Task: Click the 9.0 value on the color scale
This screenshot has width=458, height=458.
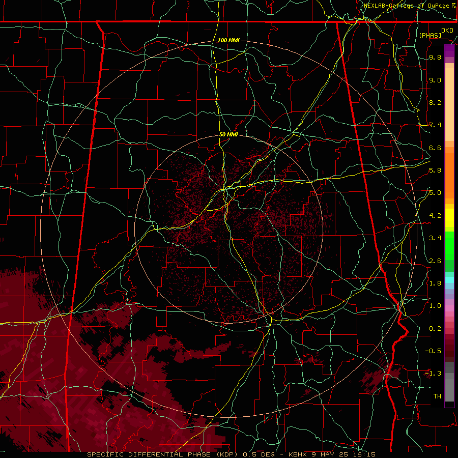Action: tap(435, 80)
